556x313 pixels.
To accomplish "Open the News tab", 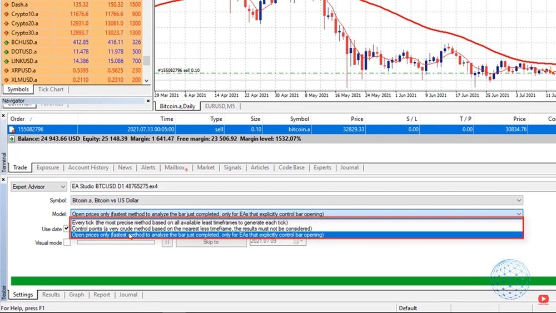I will coord(125,167).
